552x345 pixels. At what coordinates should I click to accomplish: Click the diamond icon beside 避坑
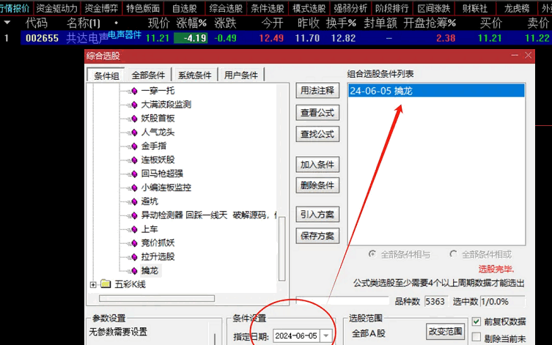134,201
